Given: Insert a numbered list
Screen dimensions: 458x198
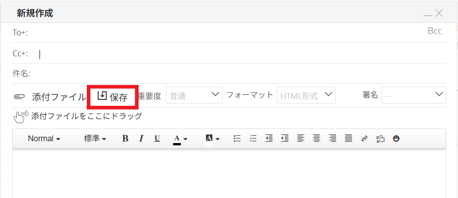Looking at the screenshot, I should (253, 139).
